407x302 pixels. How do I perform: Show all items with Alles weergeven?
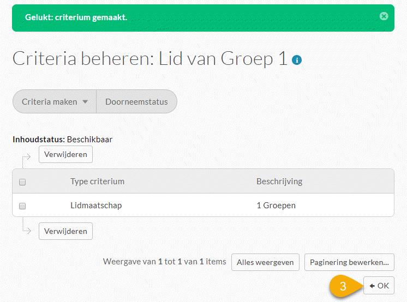point(265,262)
